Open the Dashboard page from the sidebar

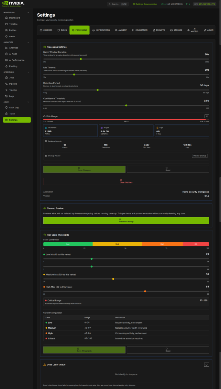tap(14, 18)
